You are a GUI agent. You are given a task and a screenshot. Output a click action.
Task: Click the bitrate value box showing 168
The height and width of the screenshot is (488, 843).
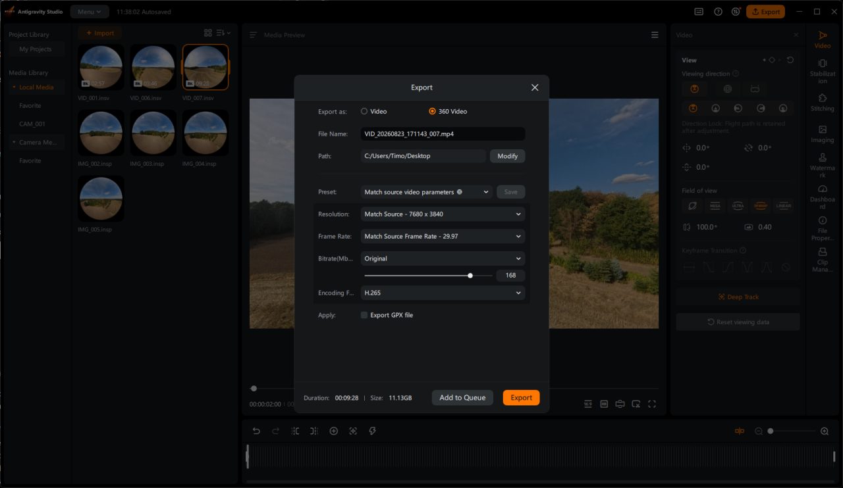[x=510, y=276]
